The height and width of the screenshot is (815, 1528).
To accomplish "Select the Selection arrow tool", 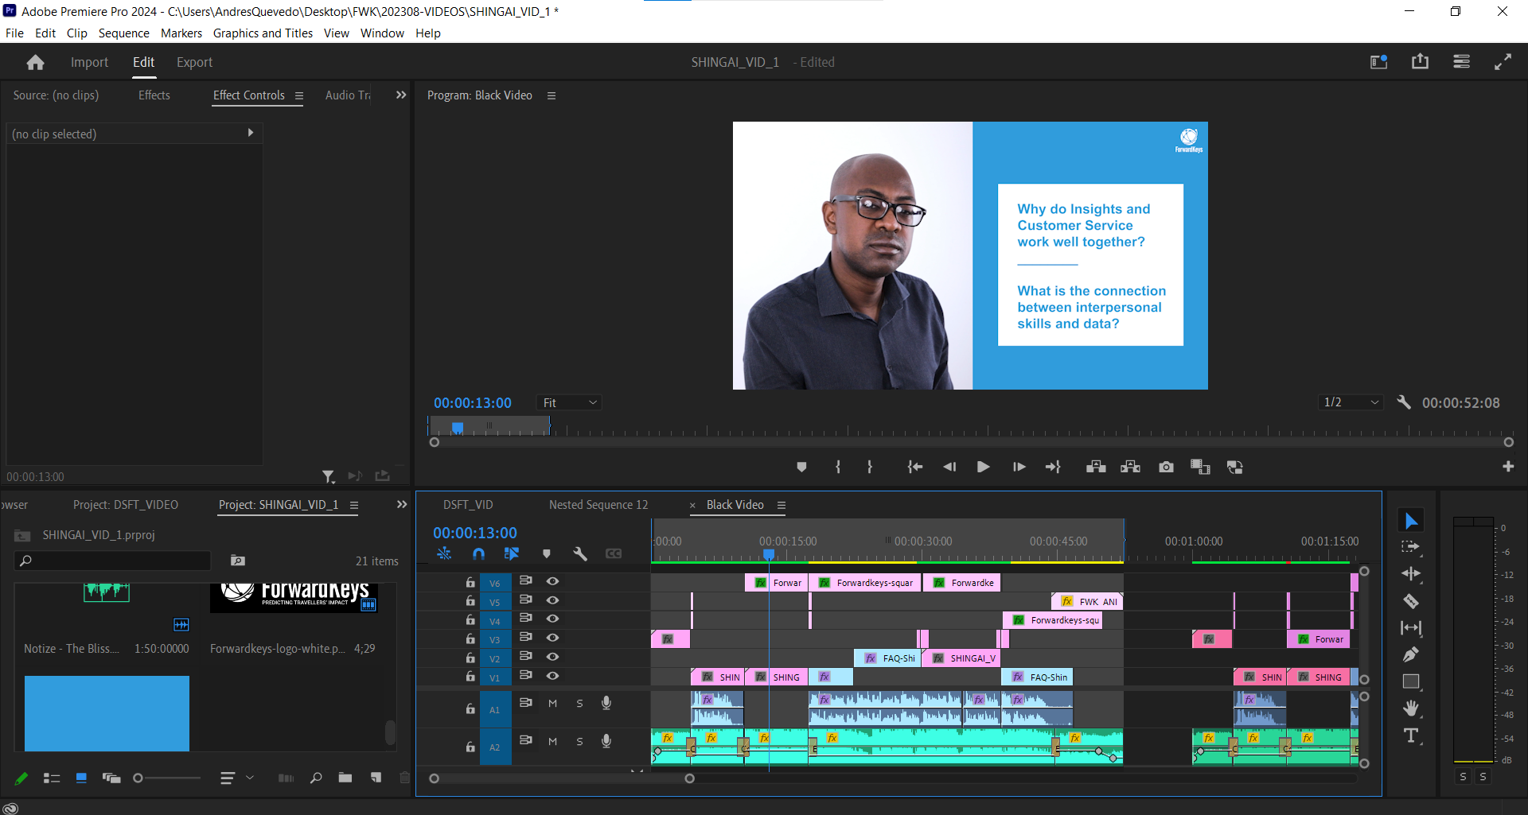I will click(x=1411, y=521).
